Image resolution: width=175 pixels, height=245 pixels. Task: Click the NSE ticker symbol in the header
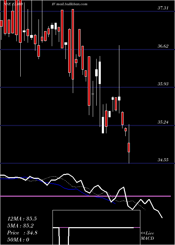(13, 4)
